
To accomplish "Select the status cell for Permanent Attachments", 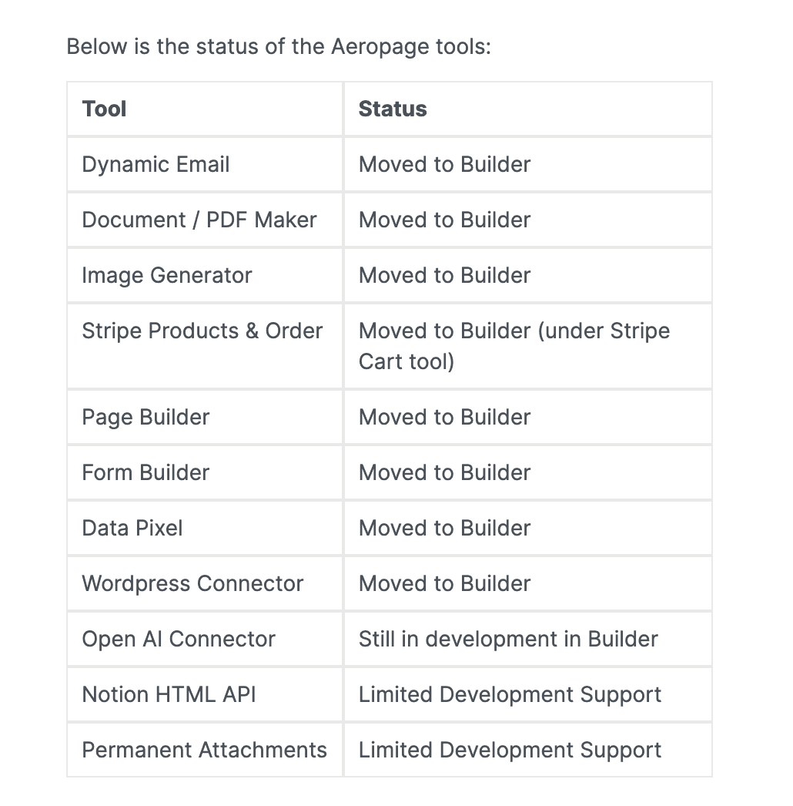I will [510, 751].
